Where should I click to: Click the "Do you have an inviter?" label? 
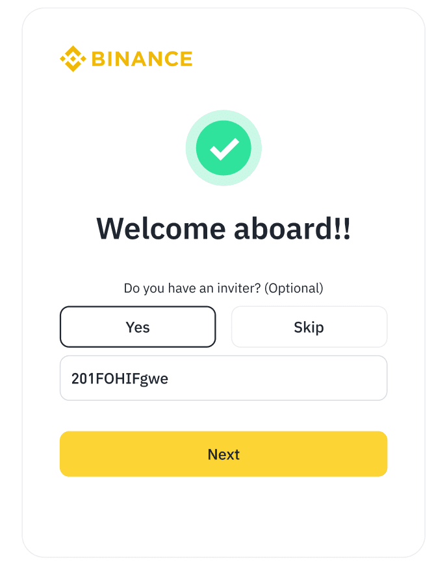tap(192, 288)
